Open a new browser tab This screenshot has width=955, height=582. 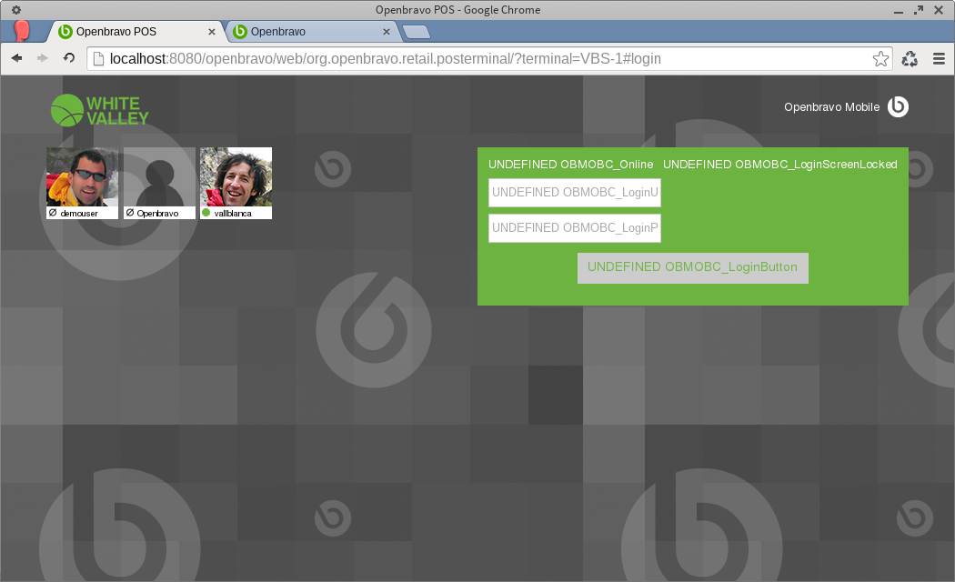click(x=416, y=33)
